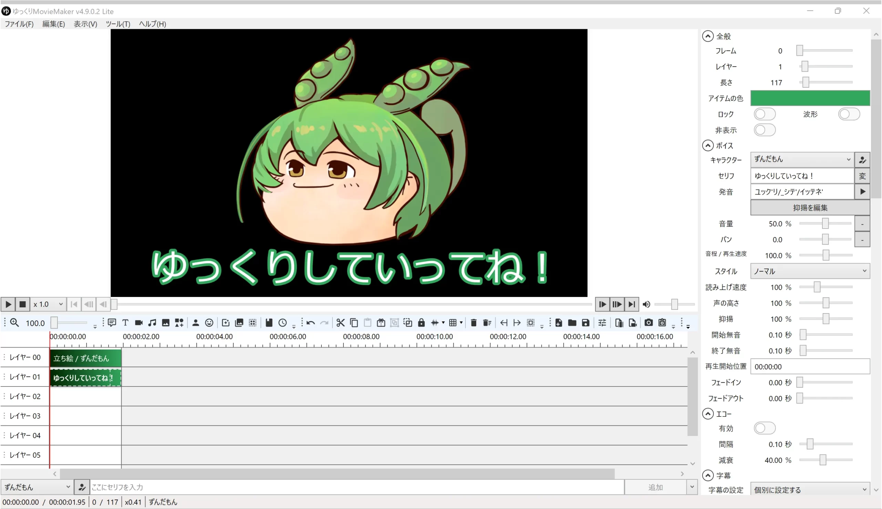Open the スタイル dropdown showing ノーマル
882x509 pixels.
coord(810,271)
